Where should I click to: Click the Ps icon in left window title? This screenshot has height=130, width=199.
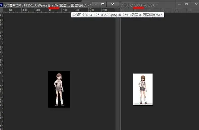[x=1, y=5]
